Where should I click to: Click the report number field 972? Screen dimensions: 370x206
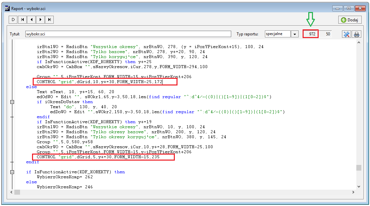tap(311, 34)
